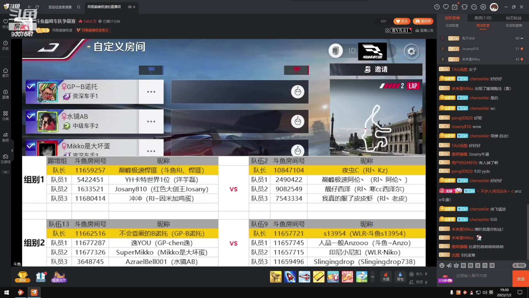Open 任务大厅 task hall icon
The height and width of the screenshot is (298, 529).
[59, 277]
